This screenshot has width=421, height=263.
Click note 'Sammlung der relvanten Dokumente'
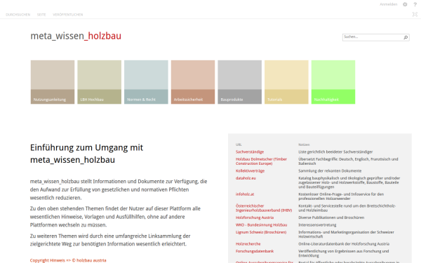pyautogui.click(x=330, y=171)
